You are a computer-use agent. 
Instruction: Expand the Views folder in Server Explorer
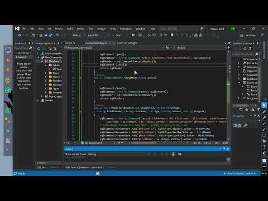tap(46, 73)
